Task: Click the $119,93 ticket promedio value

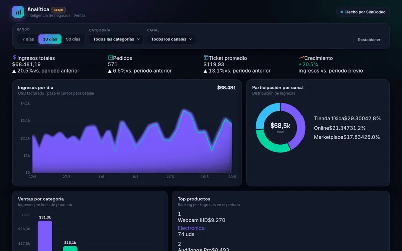Action: pyautogui.click(x=214, y=64)
